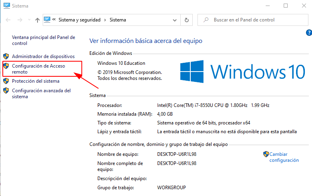Focus the Buscar en el Panel de control field
Screen dimensions: 312x196
(253, 20)
